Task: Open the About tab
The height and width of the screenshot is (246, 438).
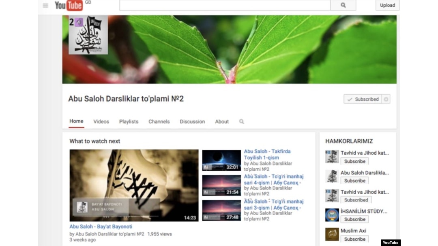Action: pyautogui.click(x=222, y=121)
